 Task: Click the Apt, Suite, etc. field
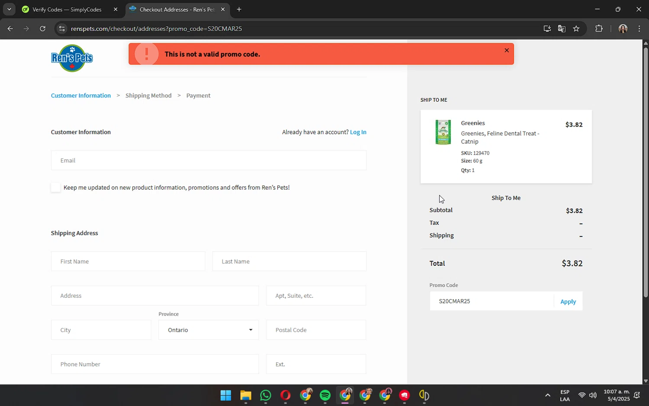(x=316, y=296)
